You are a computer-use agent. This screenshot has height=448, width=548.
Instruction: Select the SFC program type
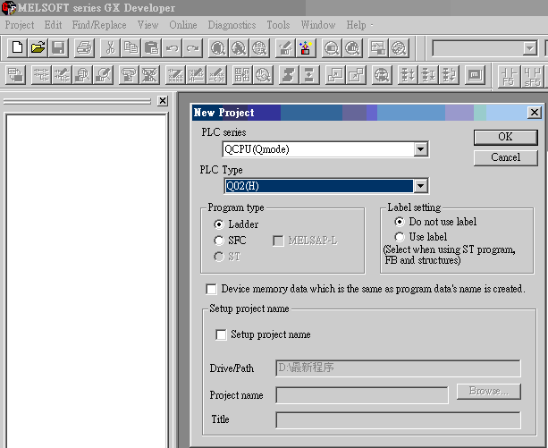click(219, 241)
